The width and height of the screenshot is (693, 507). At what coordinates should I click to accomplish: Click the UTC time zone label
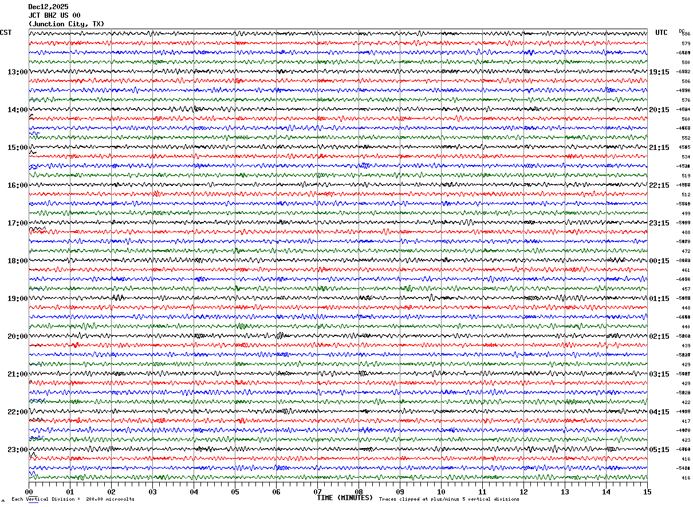point(661,33)
